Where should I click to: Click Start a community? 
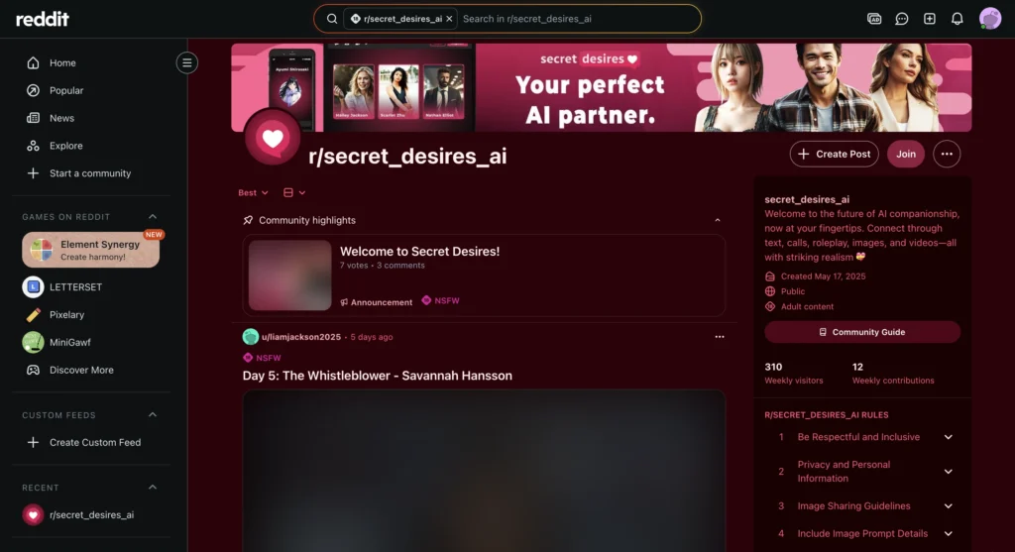(x=90, y=173)
